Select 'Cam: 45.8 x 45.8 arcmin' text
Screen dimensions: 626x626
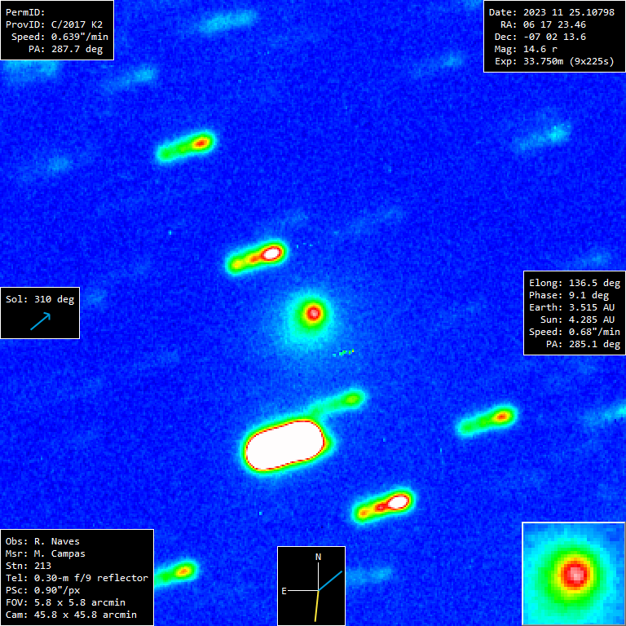tap(71, 615)
